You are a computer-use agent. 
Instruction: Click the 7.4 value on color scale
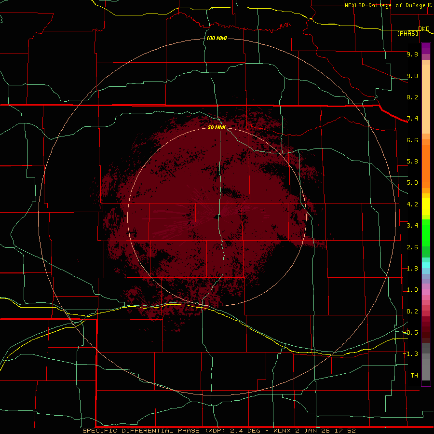pyautogui.click(x=412, y=119)
